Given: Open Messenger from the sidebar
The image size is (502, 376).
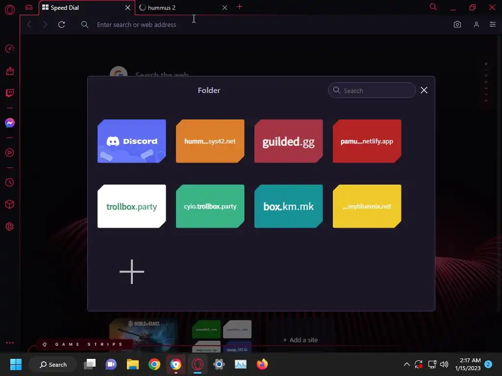Looking at the screenshot, I should click(x=10, y=123).
